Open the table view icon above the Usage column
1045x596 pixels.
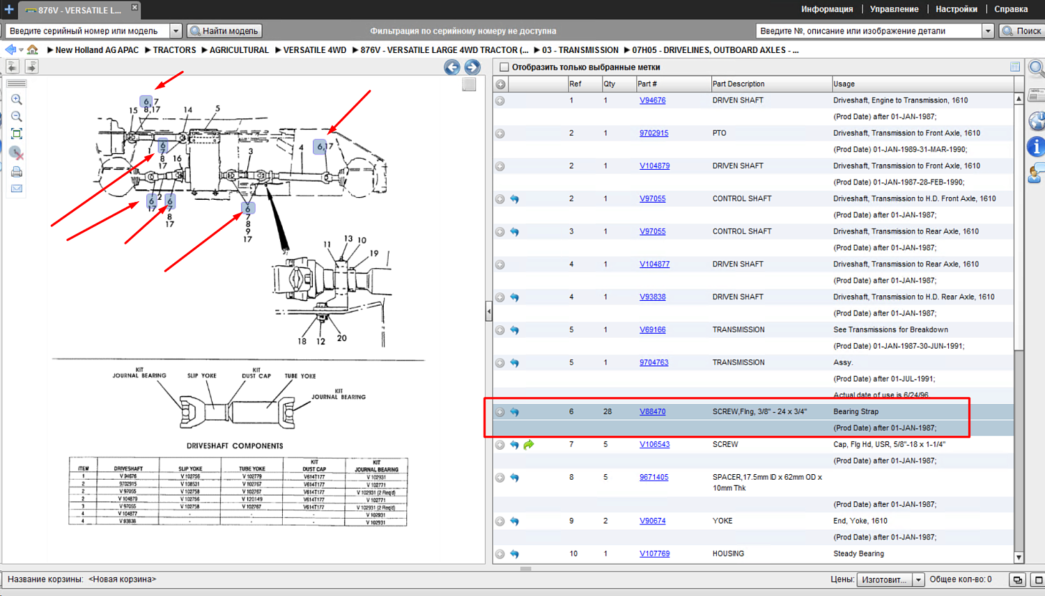click(x=1015, y=67)
